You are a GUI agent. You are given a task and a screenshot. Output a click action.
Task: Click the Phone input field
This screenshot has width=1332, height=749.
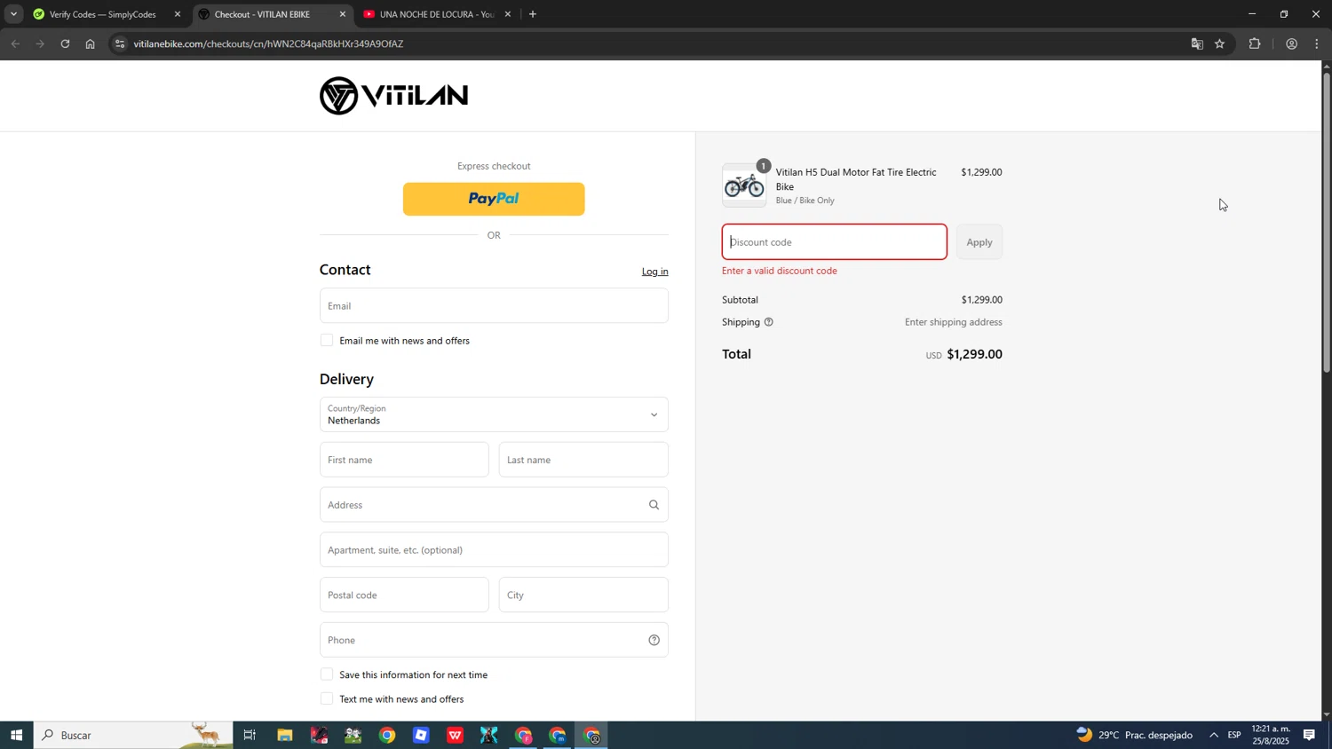(494, 640)
